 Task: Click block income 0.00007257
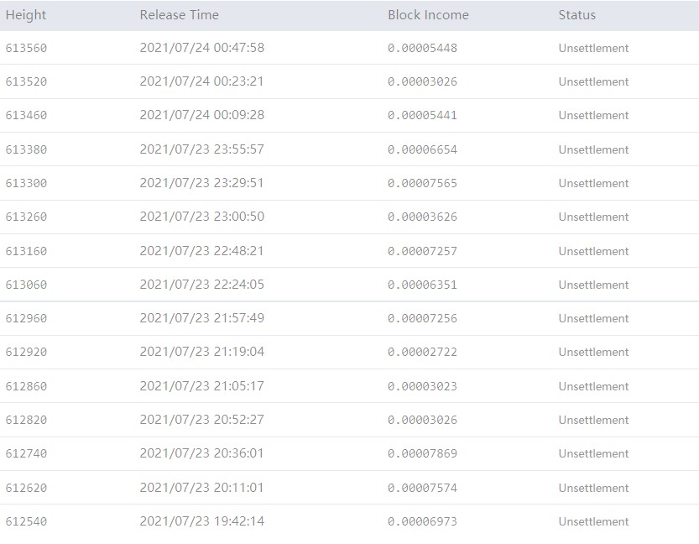click(x=422, y=252)
